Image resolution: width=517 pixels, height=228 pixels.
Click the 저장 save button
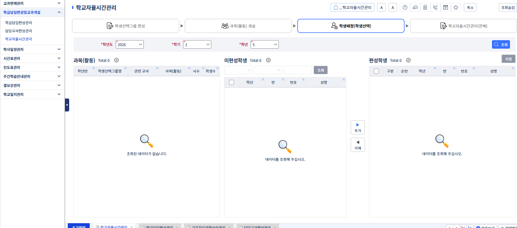coord(509,59)
